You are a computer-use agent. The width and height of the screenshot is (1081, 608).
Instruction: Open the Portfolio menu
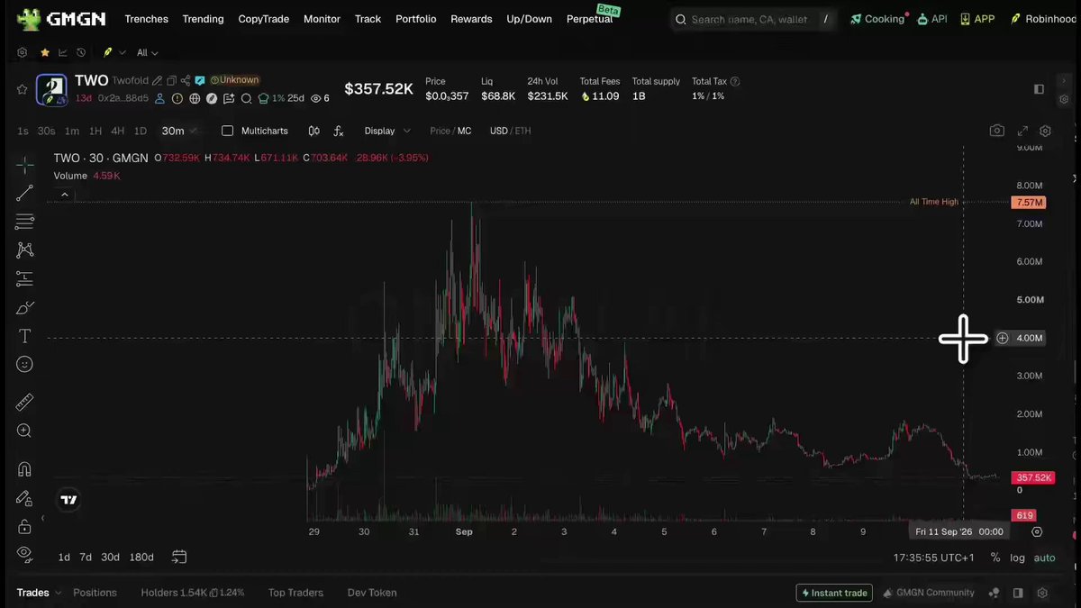pos(415,19)
